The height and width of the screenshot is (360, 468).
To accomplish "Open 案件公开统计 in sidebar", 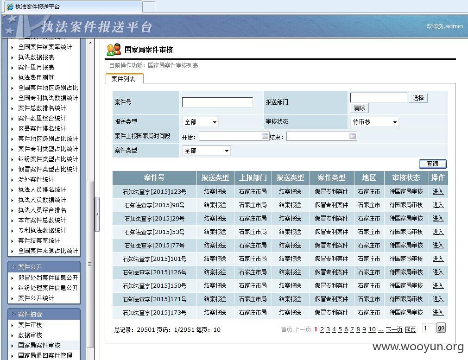I will tap(36, 298).
